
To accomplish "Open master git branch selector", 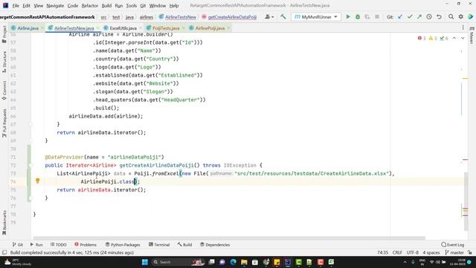I will [x=454, y=252].
